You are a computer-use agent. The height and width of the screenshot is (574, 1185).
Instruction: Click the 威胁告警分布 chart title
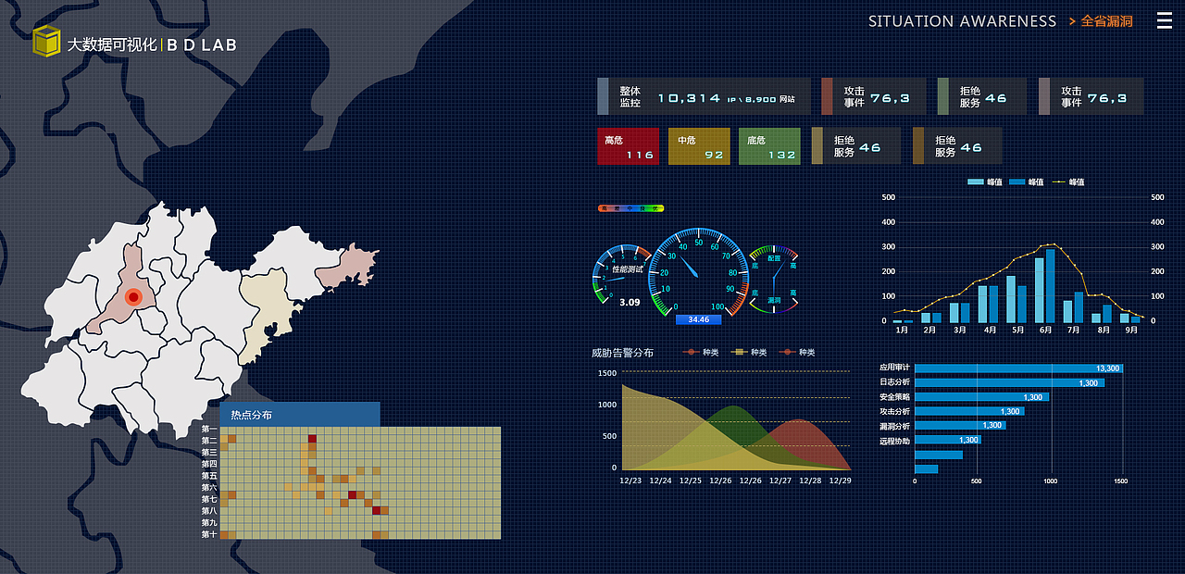point(622,353)
